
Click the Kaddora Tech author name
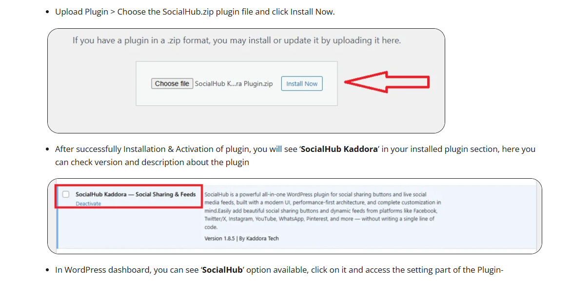coord(262,239)
